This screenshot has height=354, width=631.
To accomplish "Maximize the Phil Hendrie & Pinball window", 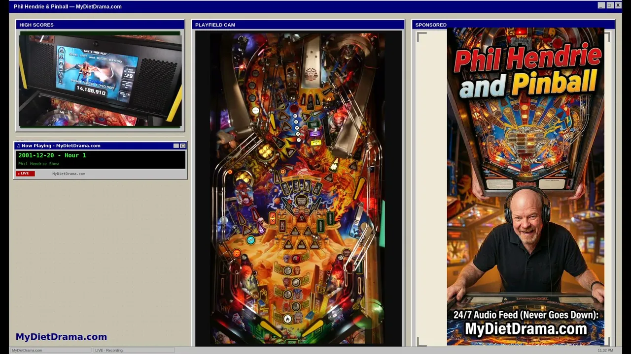I will 609,5.
